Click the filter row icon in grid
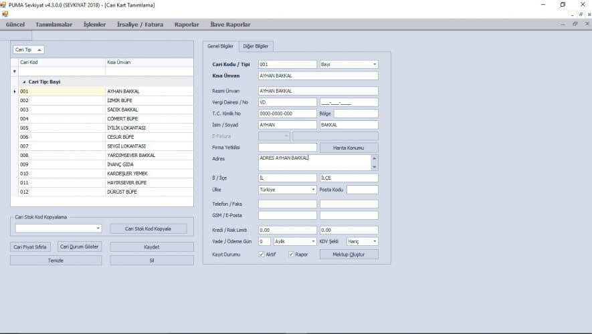The width and height of the screenshot is (592, 334). (15, 71)
